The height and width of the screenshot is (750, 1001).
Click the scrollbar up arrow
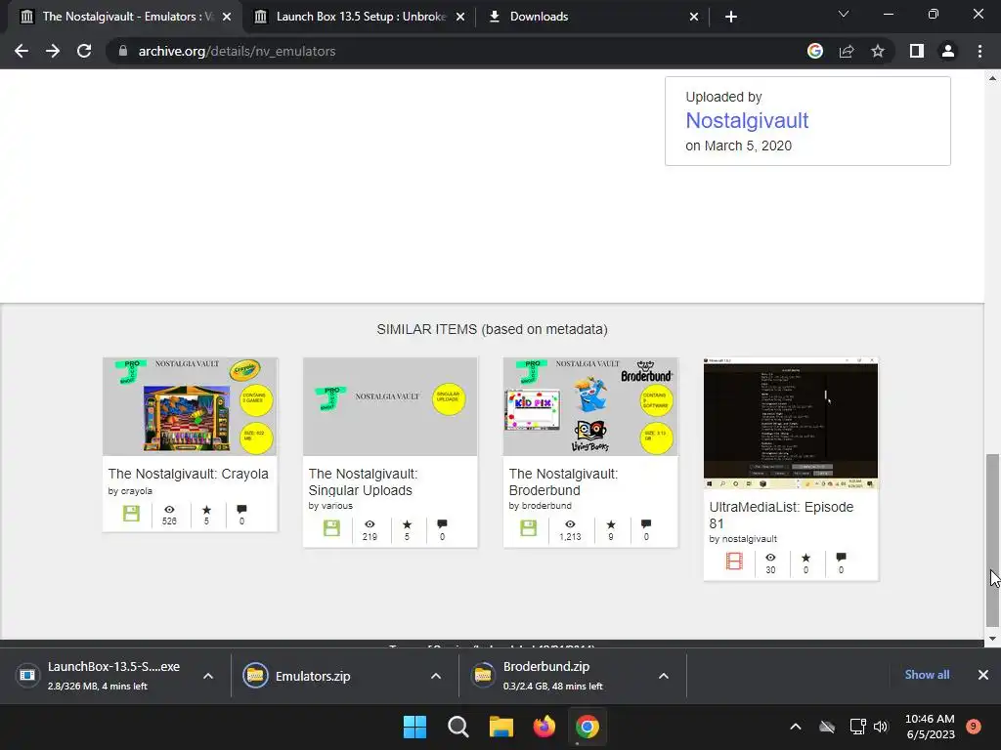pos(992,78)
